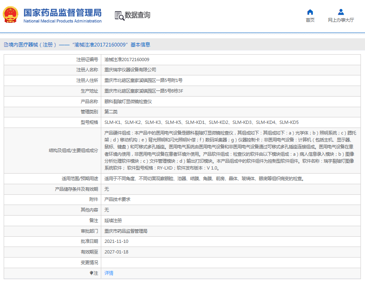Click the 产品硬件组成 structure description text

[x=230, y=150]
